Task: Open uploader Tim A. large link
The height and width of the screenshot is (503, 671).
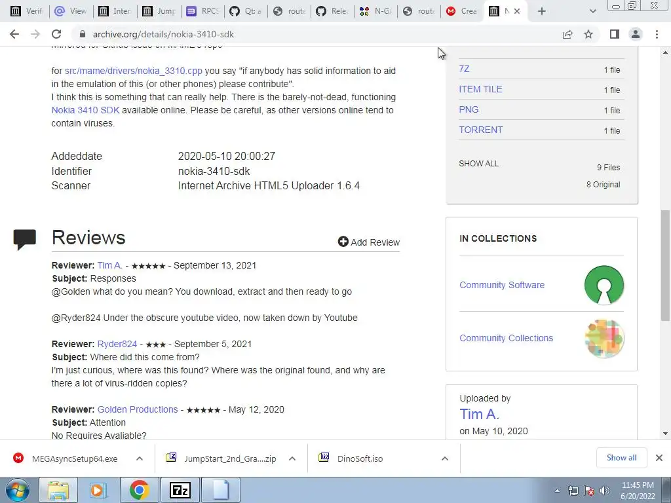Action: point(479,414)
